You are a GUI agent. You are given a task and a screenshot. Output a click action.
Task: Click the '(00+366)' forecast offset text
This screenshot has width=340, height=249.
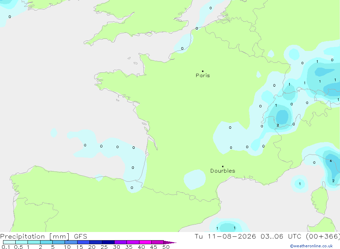[x=323, y=236]
